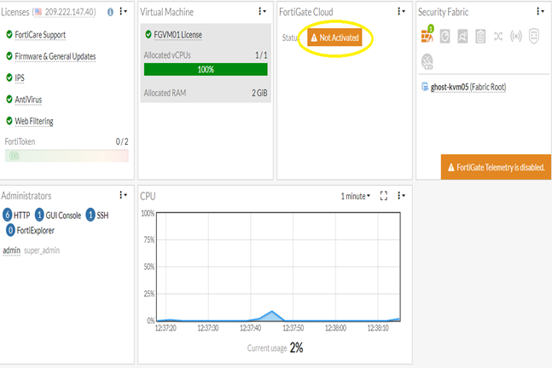
Task: Open the FortiSwitch shuffle icon
Action: coord(498,36)
